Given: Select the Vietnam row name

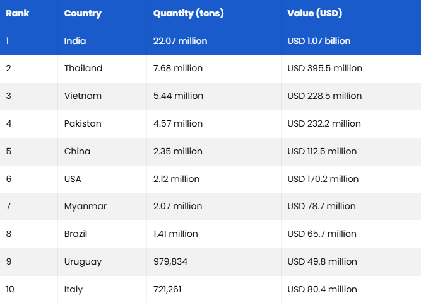Looking at the screenshot, I should tap(82, 96).
